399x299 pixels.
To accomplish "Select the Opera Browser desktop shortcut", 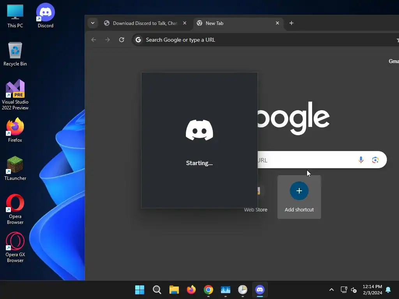I will coord(15,209).
